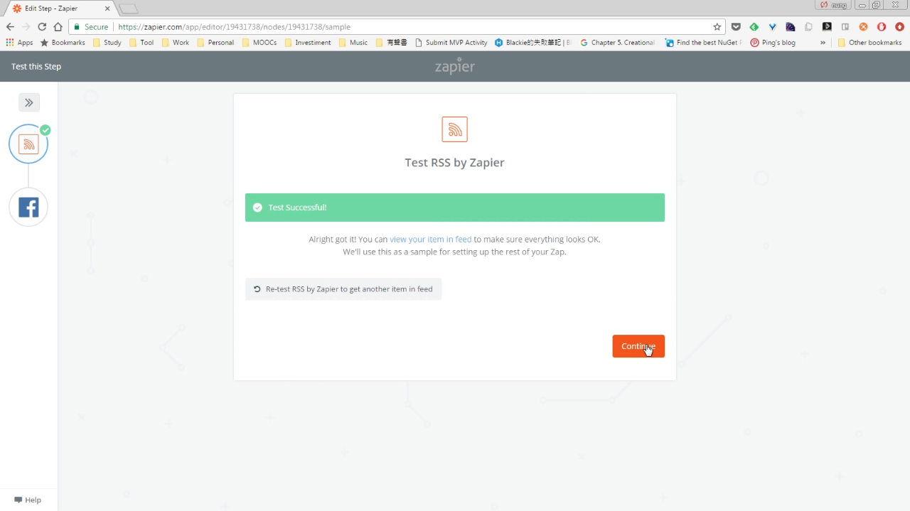The height and width of the screenshot is (511, 910).
Task: Open the Apps bookmarks shortcut
Action: (x=19, y=43)
